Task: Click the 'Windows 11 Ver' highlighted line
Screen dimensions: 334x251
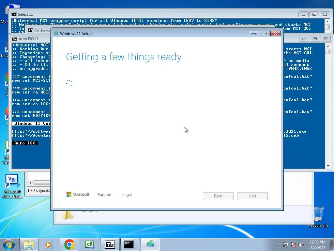Action: (x=31, y=123)
